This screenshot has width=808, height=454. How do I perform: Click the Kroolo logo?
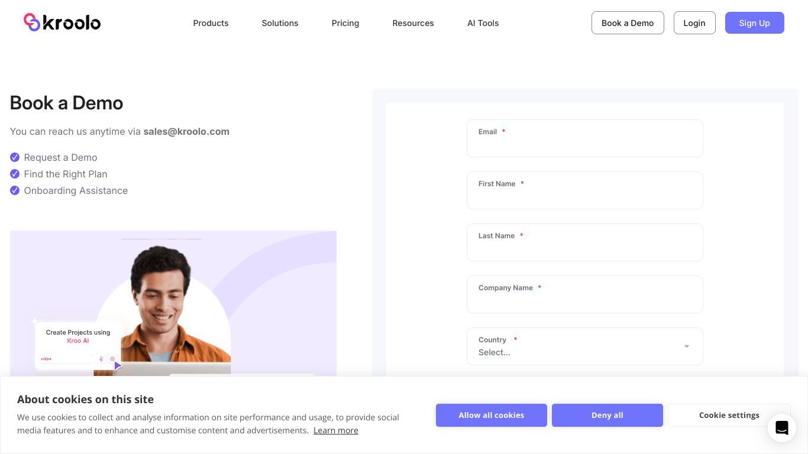pyautogui.click(x=62, y=22)
